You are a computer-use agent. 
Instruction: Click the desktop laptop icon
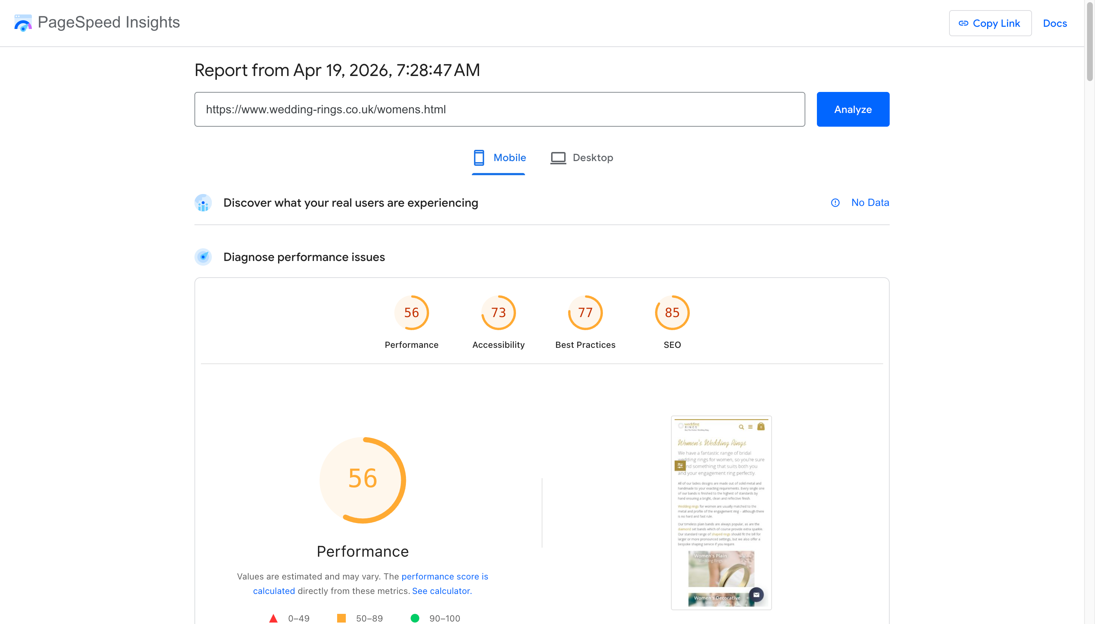(558, 158)
